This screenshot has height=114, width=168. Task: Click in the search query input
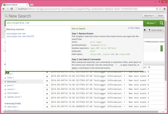(74, 23)
